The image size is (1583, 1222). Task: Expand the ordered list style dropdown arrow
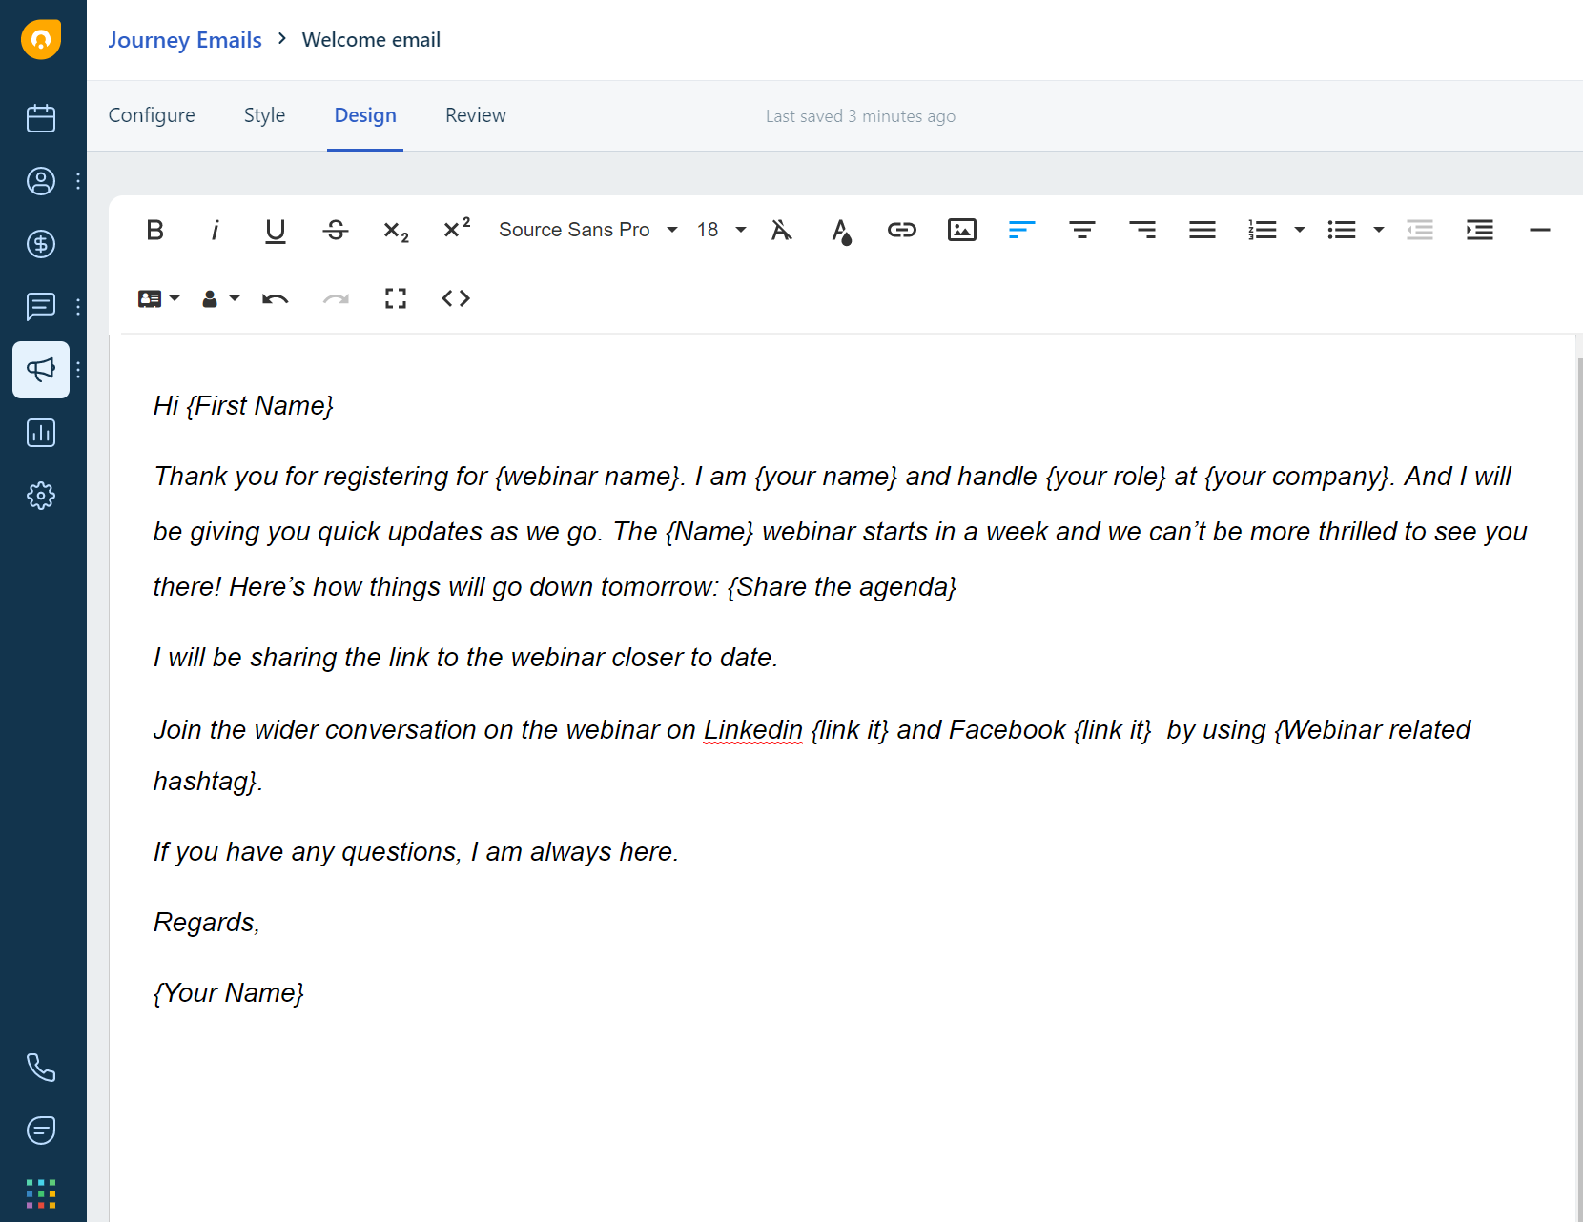click(x=1299, y=230)
